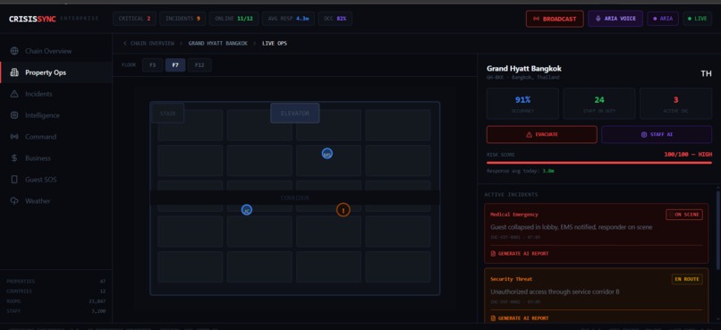Go to Incidents section
The height and width of the screenshot is (330, 721).
[56, 94]
